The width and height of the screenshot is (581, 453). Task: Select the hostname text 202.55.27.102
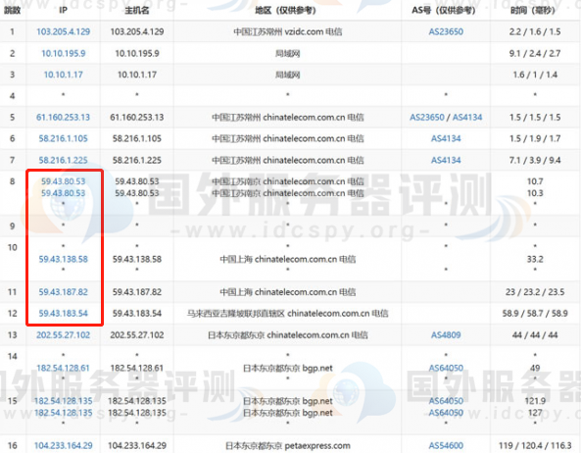click(137, 335)
